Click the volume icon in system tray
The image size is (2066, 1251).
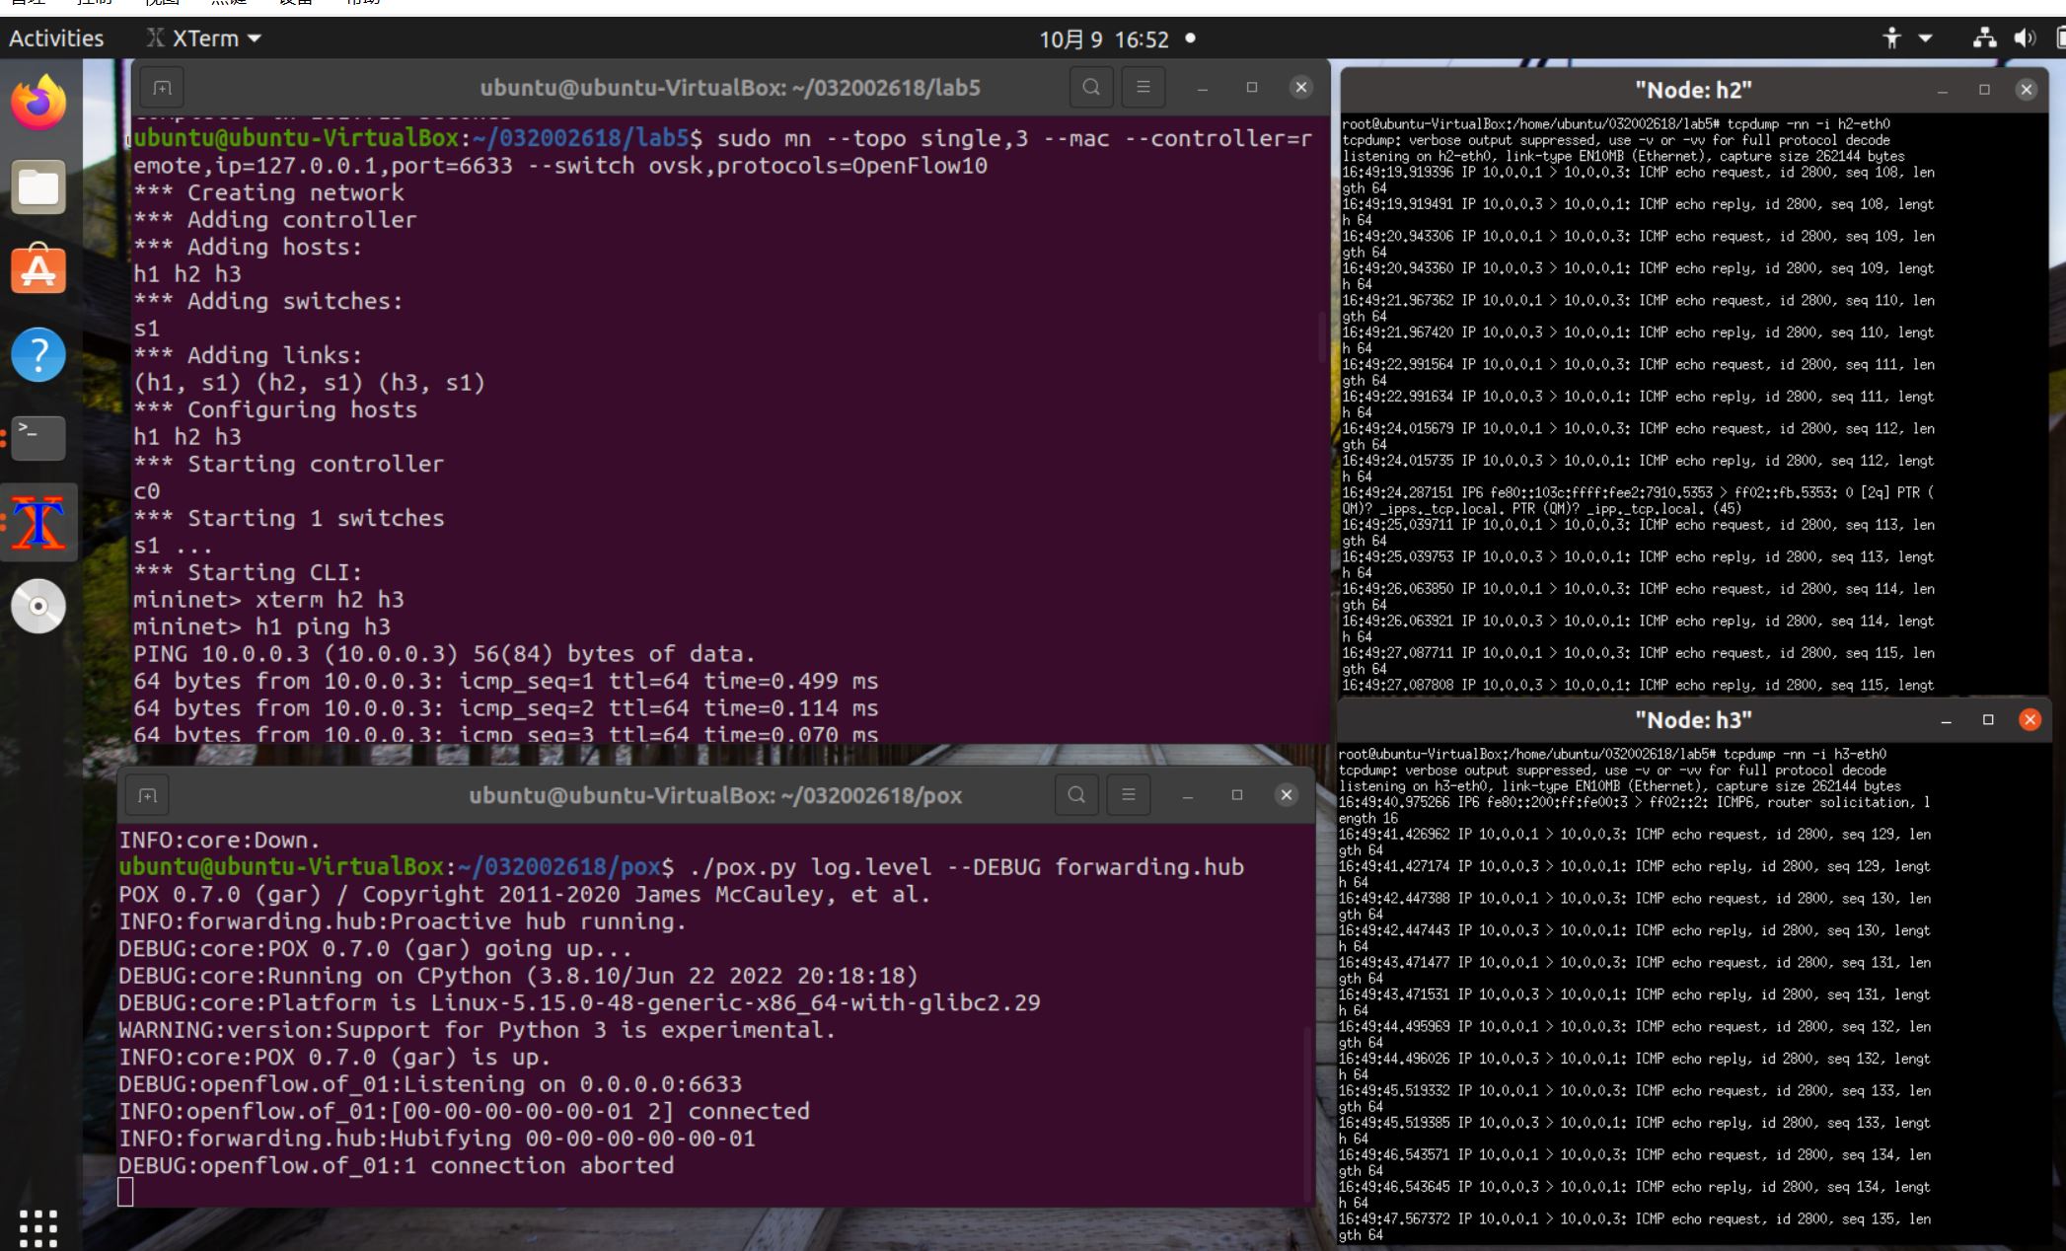click(2025, 38)
